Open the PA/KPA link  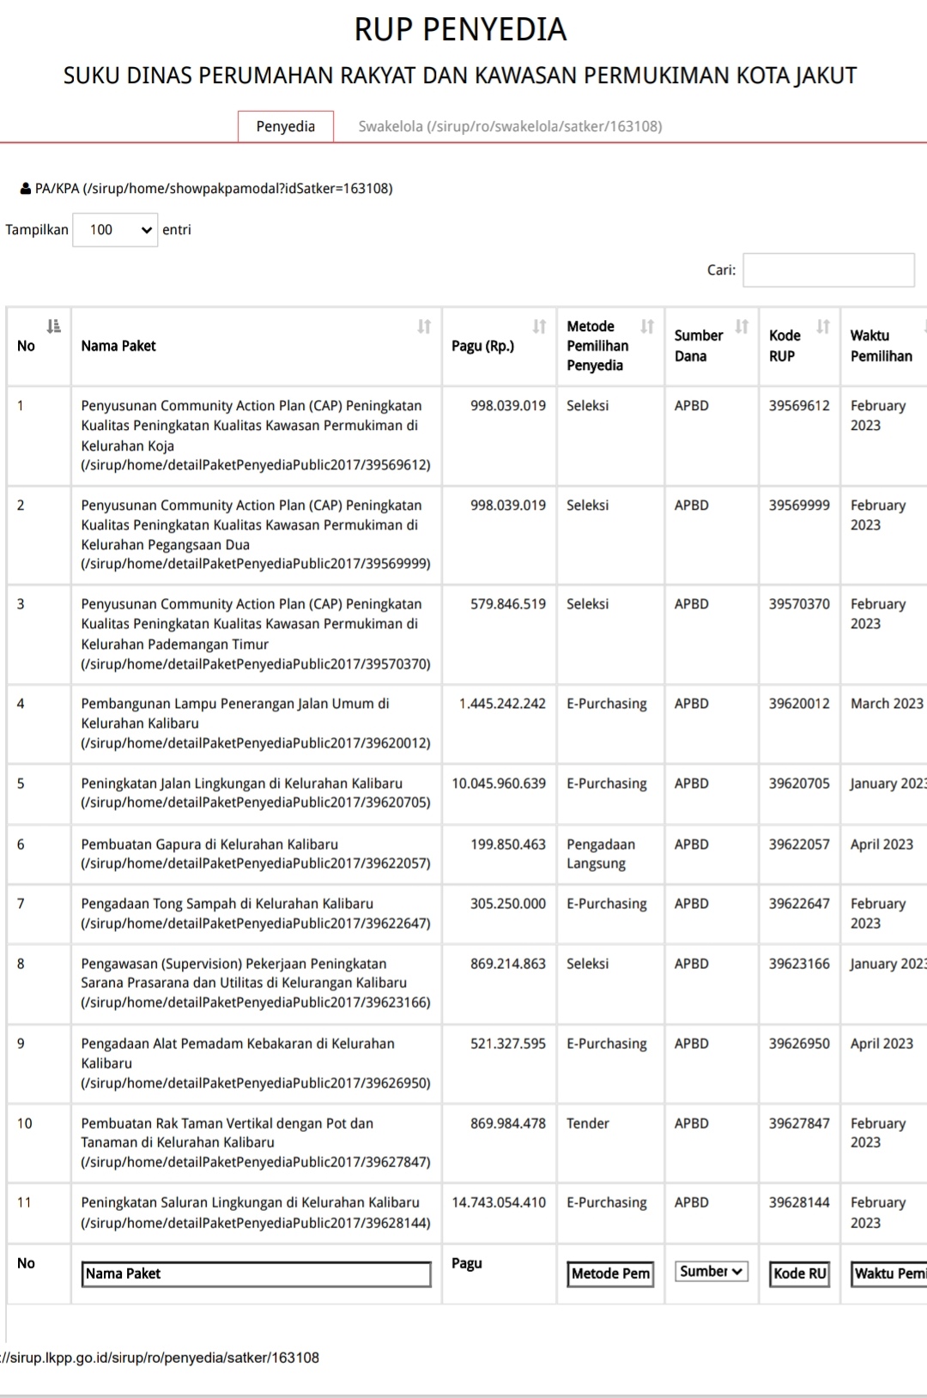coord(213,189)
